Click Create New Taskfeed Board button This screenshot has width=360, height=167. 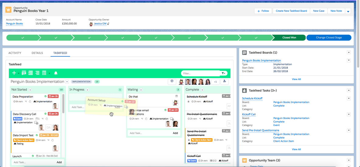(x=291, y=11)
